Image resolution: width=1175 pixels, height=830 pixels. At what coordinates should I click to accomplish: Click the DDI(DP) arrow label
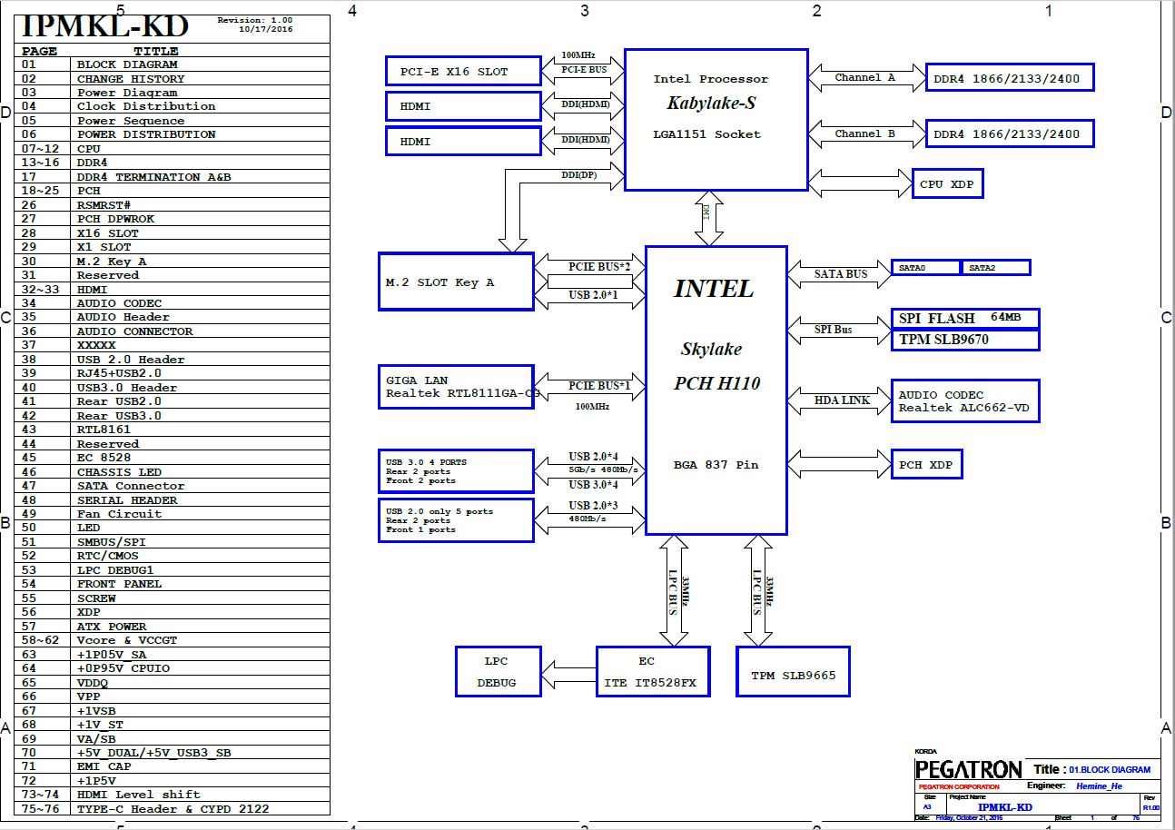(579, 174)
